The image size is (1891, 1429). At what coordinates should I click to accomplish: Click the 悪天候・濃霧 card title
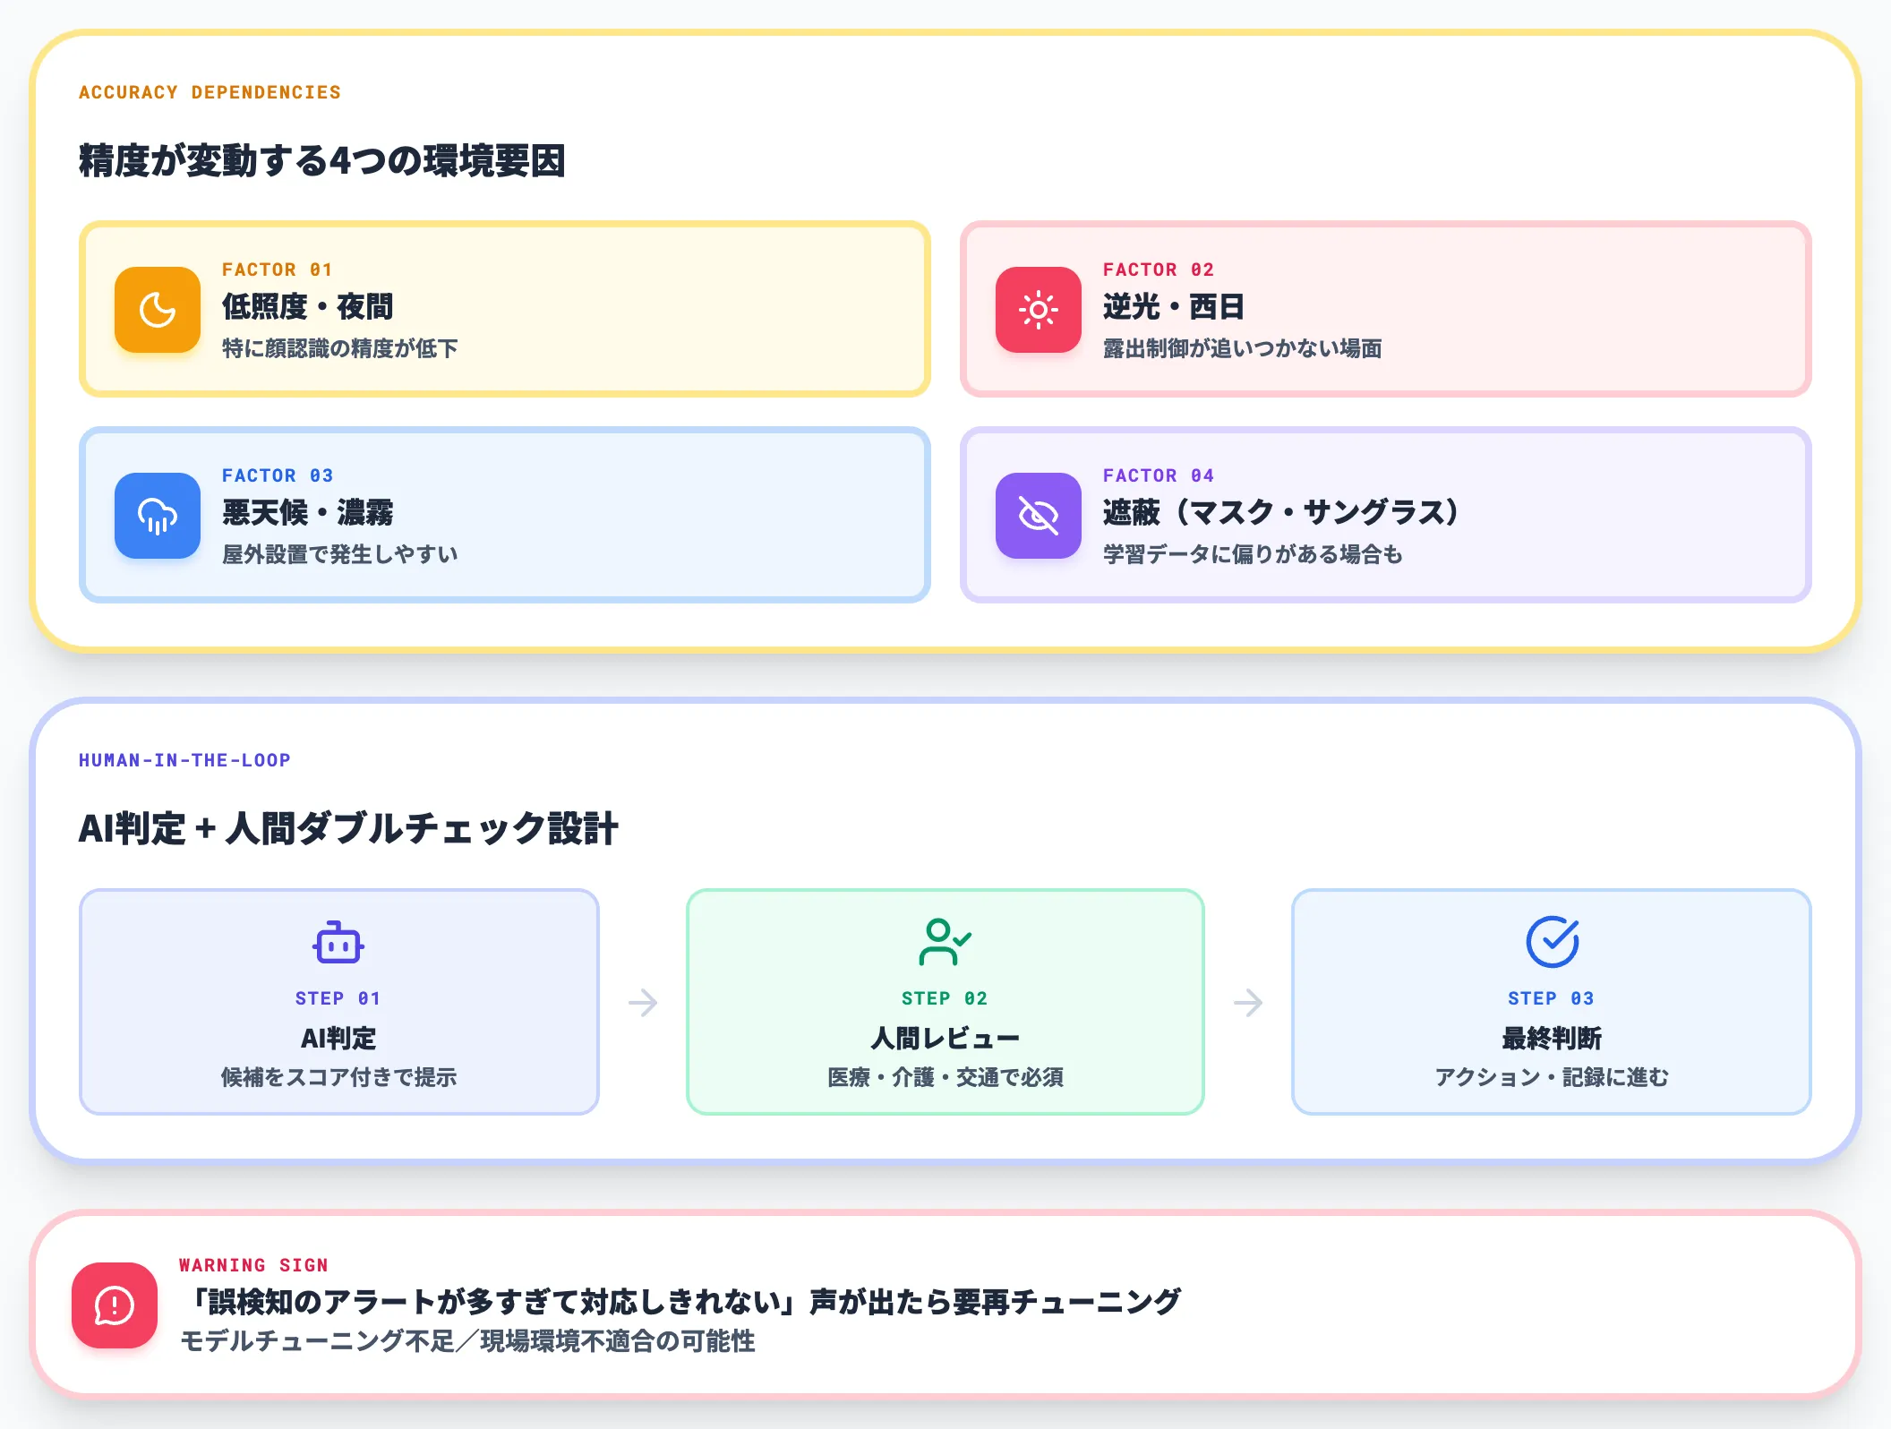[x=308, y=513]
